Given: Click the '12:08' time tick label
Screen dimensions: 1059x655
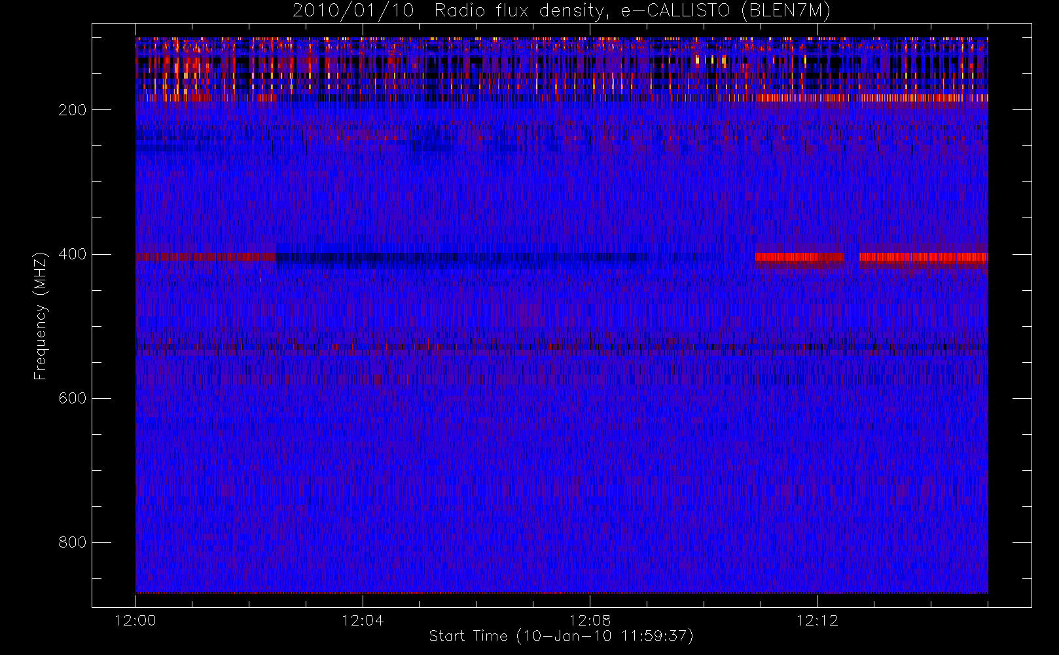Looking at the screenshot, I should (x=590, y=620).
